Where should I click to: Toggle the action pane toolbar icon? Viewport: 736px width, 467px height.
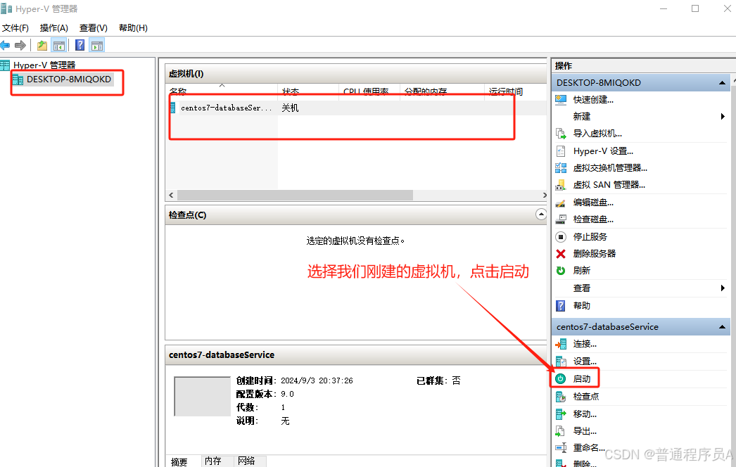click(97, 46)
